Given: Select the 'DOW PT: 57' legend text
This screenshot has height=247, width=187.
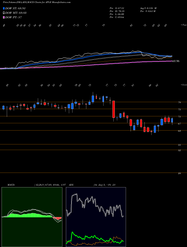Looking at the screenshot, I should (x=13, y=17).
